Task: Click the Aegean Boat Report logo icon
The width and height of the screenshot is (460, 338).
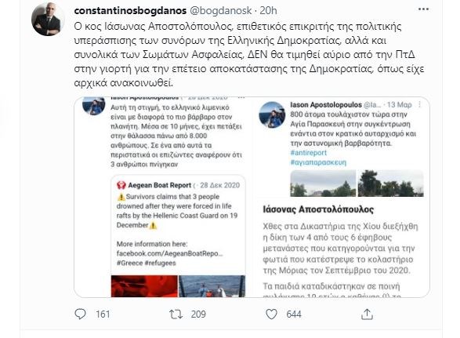Action: click(x=121, y=185)
